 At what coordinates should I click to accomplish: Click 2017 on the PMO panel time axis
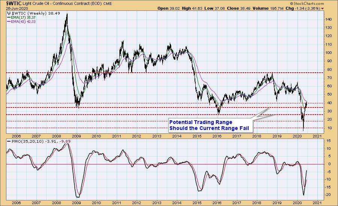click(x=237, y=203)
